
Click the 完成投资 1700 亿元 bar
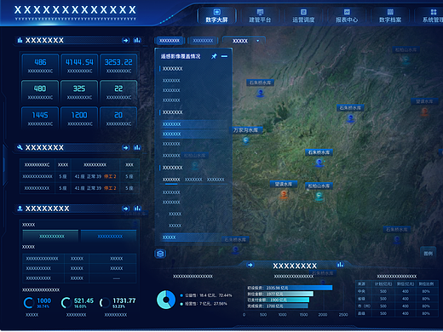pyautogui.click(x=277, y=306)
